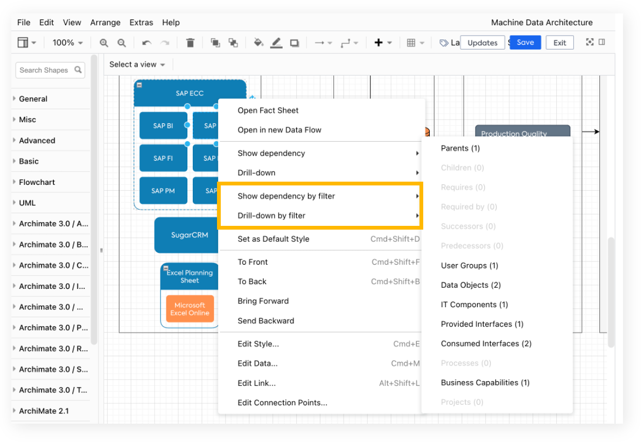Undo the last action

pyautogui.click(x=146, y=43)
